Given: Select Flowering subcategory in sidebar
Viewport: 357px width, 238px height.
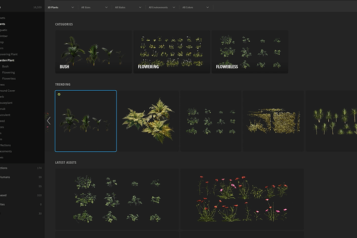Looking at the screenshot, I should click(8, 72).
